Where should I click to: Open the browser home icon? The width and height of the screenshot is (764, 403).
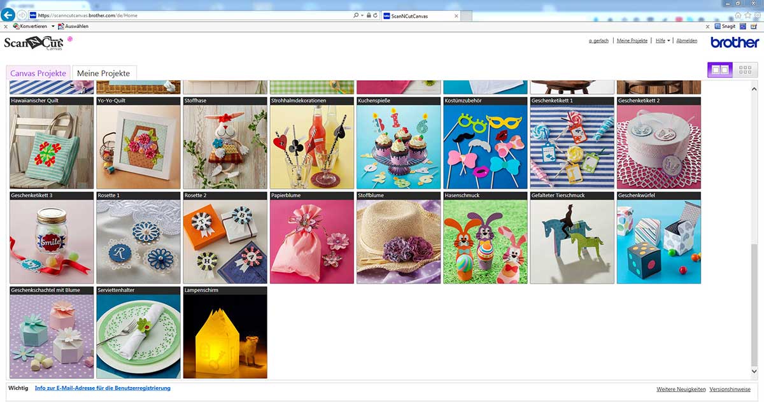tap(738, 15)
